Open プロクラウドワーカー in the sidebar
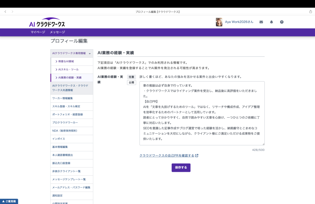 pos(72,123)
